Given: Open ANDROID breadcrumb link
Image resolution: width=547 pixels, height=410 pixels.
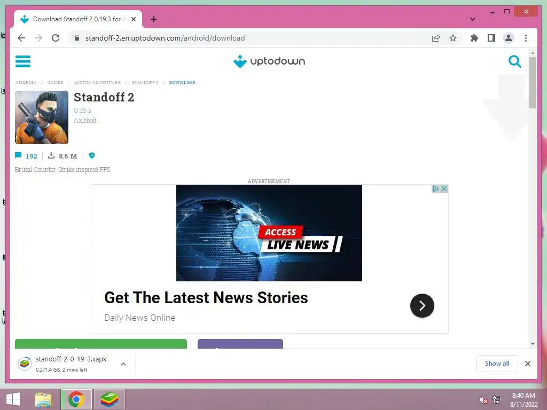Looking at the screenshot, I should (26, 83).
